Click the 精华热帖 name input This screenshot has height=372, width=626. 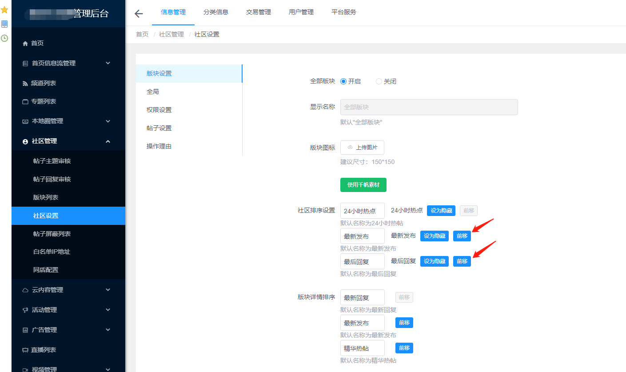pyautogui.click(x=363, y=348)
